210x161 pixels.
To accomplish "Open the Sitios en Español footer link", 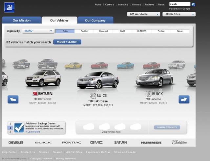I will [125, 152].
